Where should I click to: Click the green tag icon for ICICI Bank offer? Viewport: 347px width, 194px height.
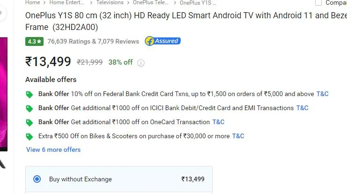click(x=29, y=109)
